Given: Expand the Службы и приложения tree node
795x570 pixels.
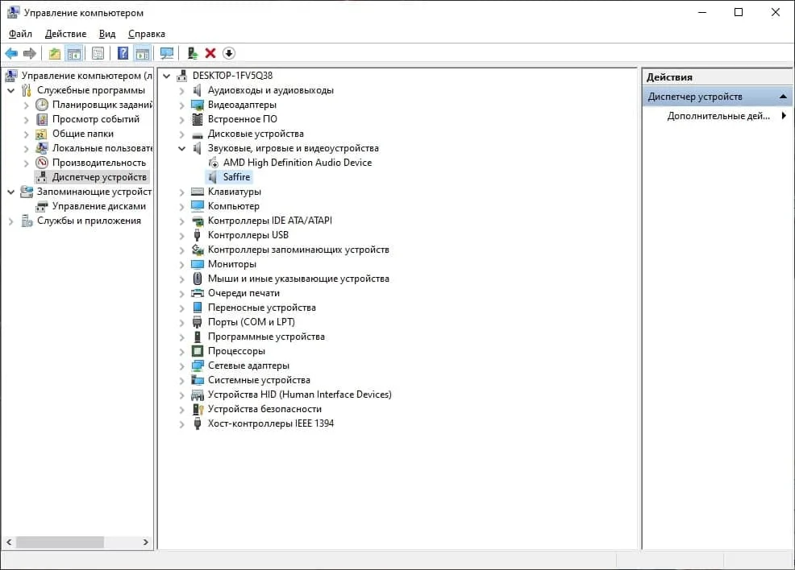Looking at the screenshot, I should point(10,221).
